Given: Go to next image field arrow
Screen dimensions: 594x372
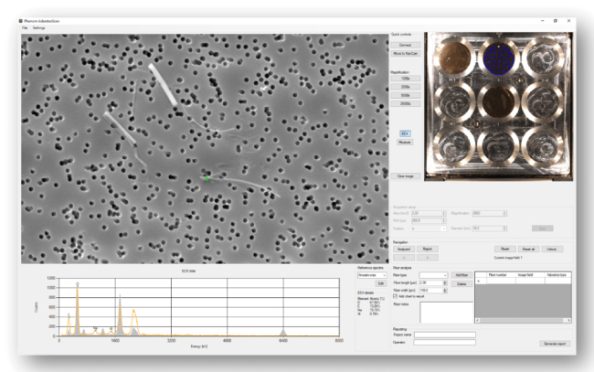Looking at the screenshot, I should coord(429,257).
